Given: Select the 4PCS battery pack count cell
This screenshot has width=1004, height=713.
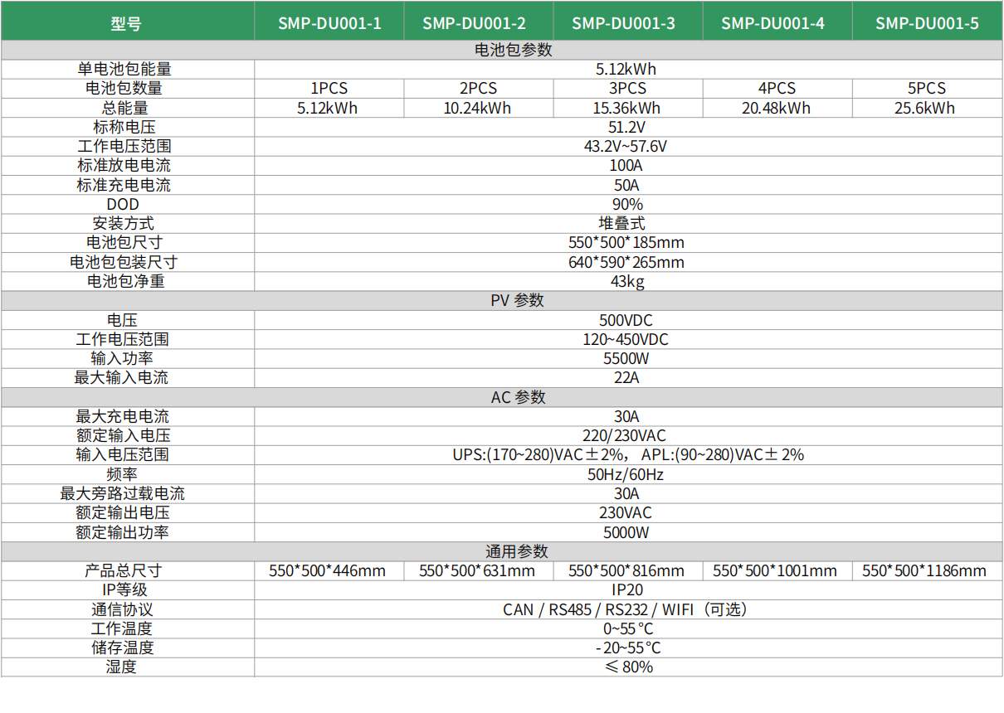Looking at the screenshot, I should (777, 88).
